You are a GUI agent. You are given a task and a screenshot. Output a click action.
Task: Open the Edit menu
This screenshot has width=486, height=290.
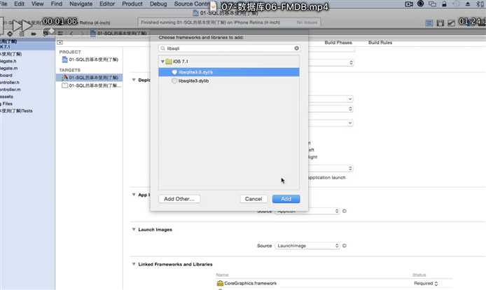(19, 4)
